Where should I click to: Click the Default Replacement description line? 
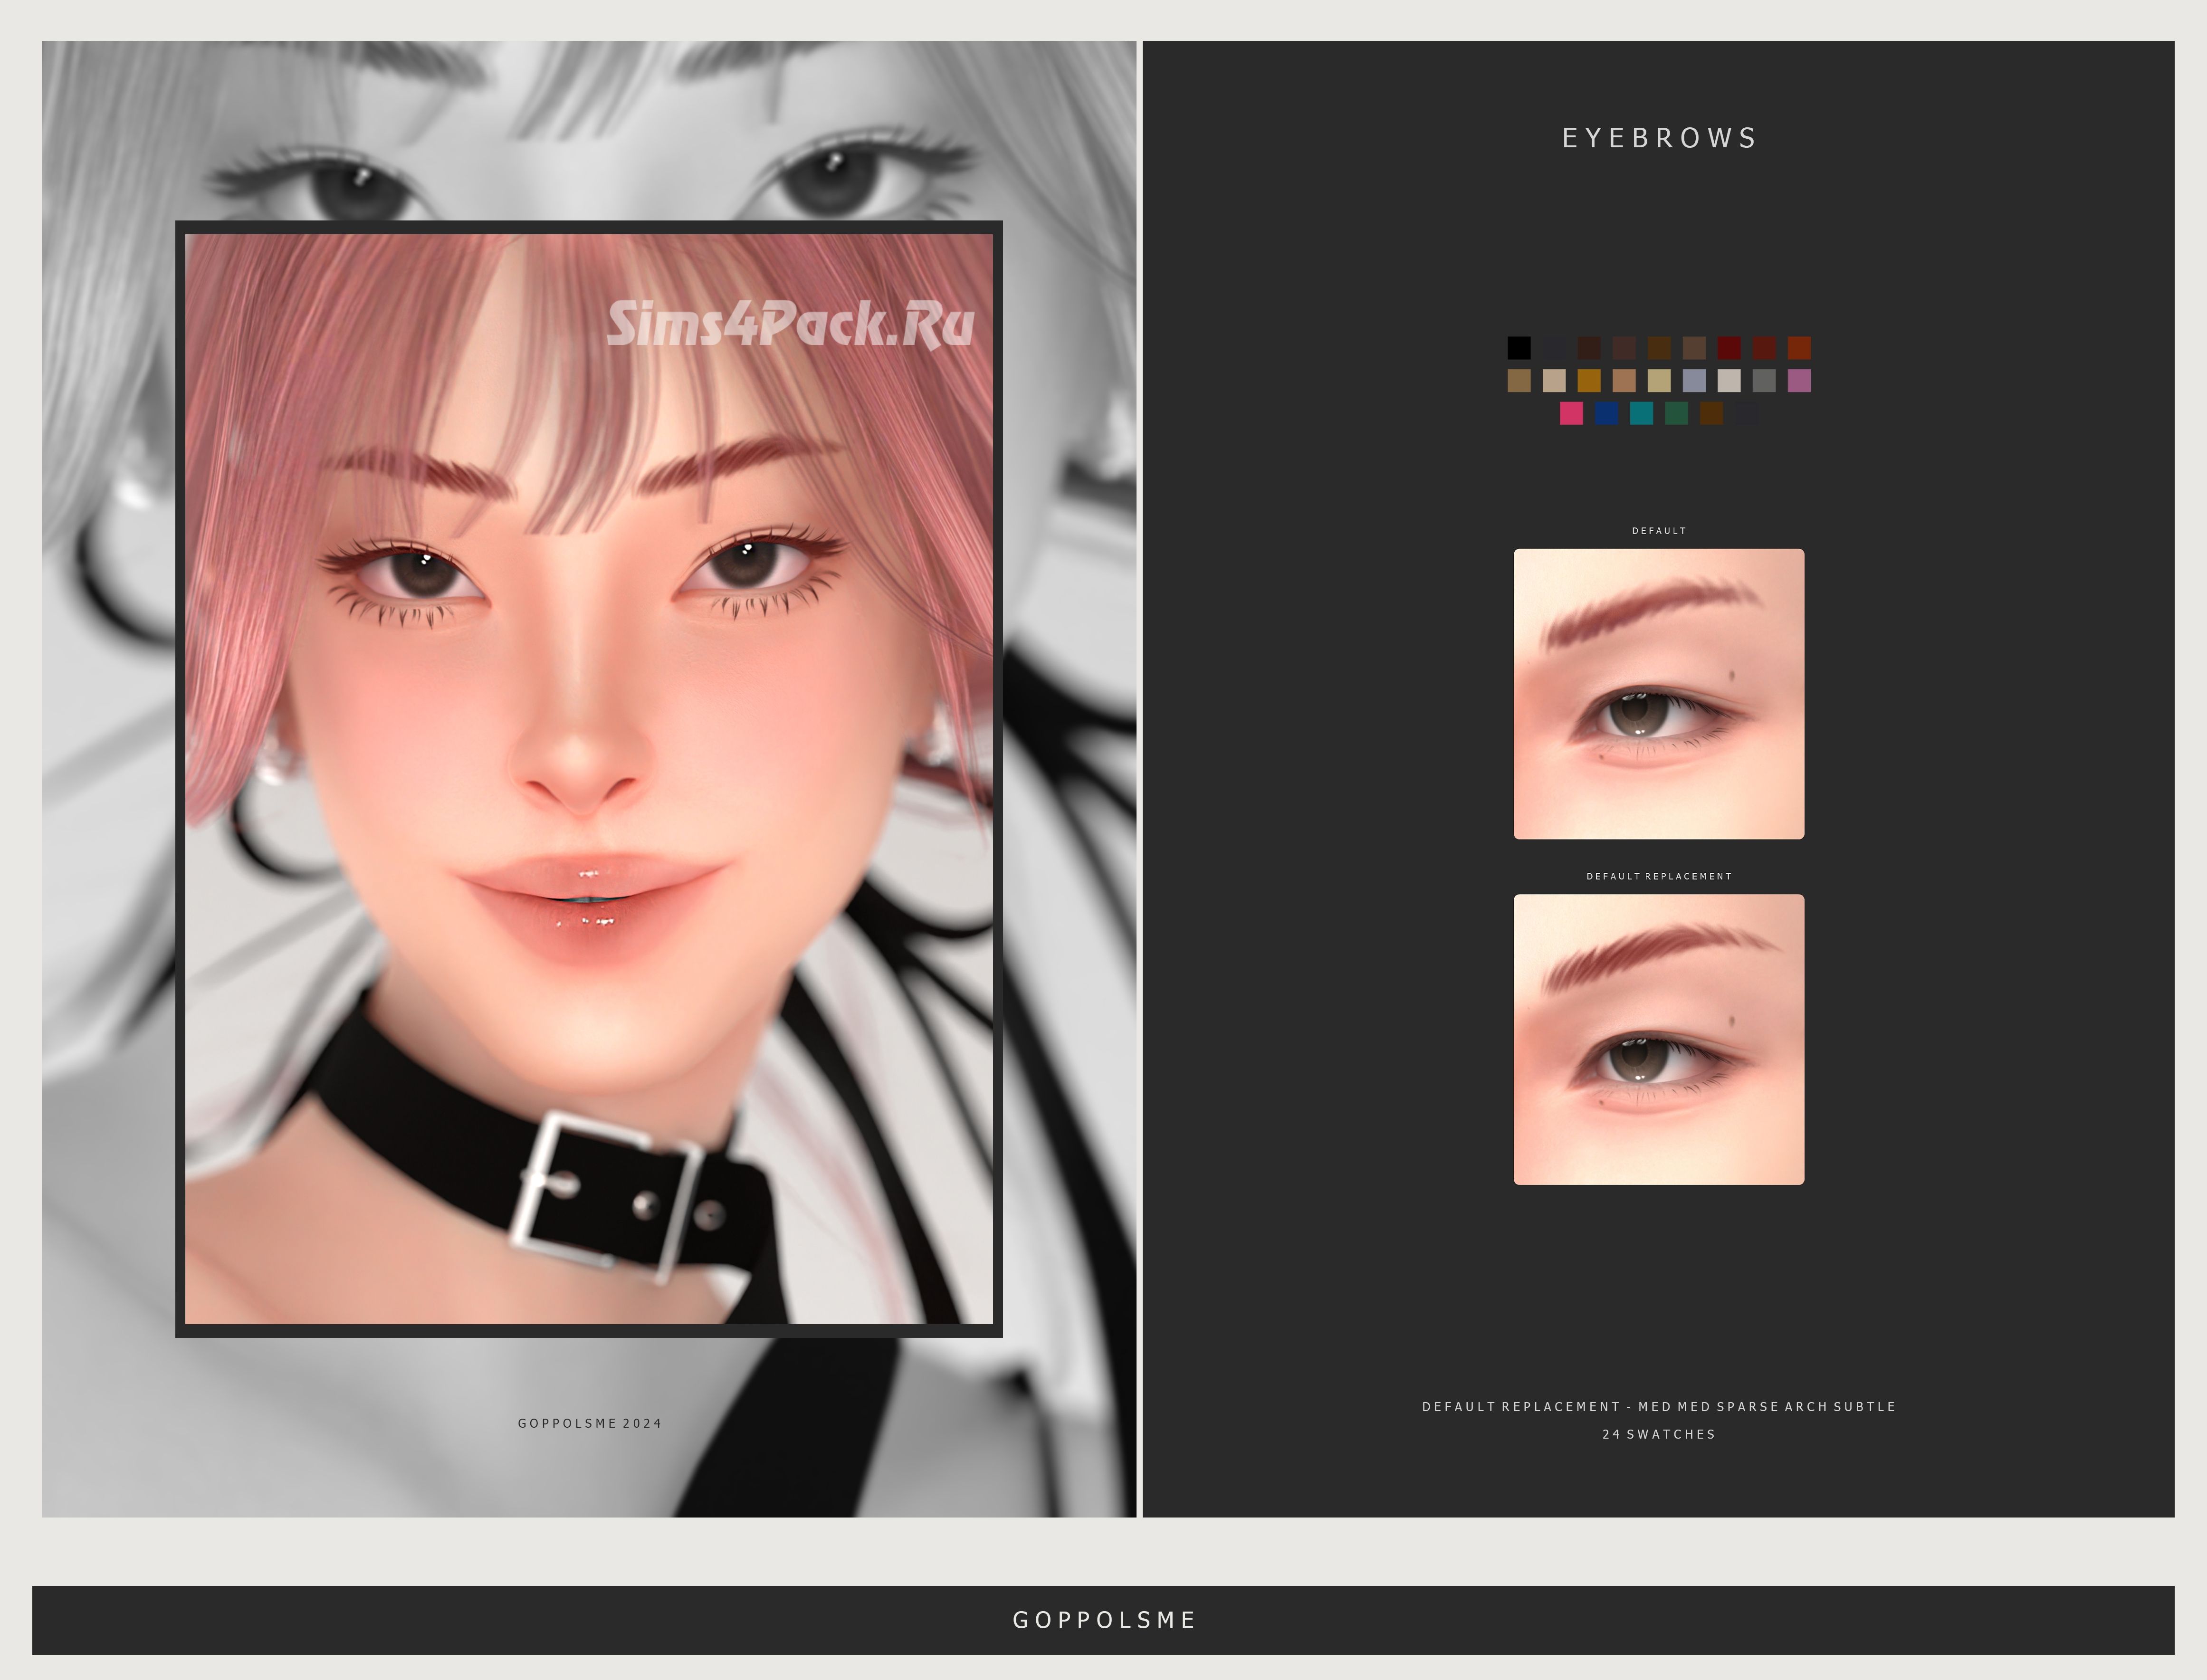click(x=1658, y=1406)
